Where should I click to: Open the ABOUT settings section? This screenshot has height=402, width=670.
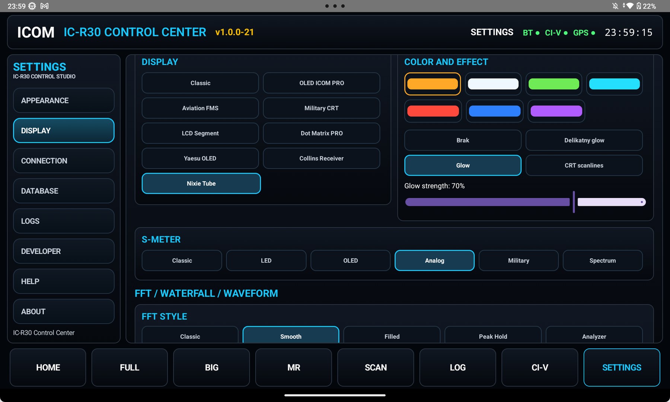click(x=64, y=312)
